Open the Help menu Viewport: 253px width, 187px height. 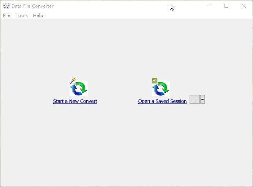38,16
